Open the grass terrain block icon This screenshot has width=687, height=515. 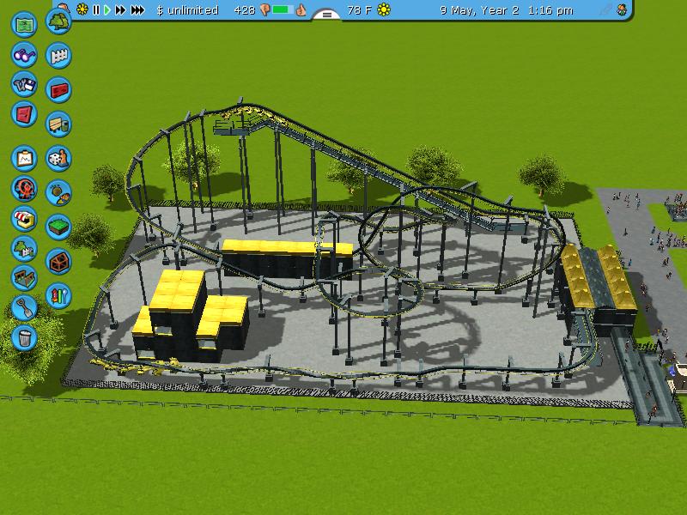coord(58,227)
